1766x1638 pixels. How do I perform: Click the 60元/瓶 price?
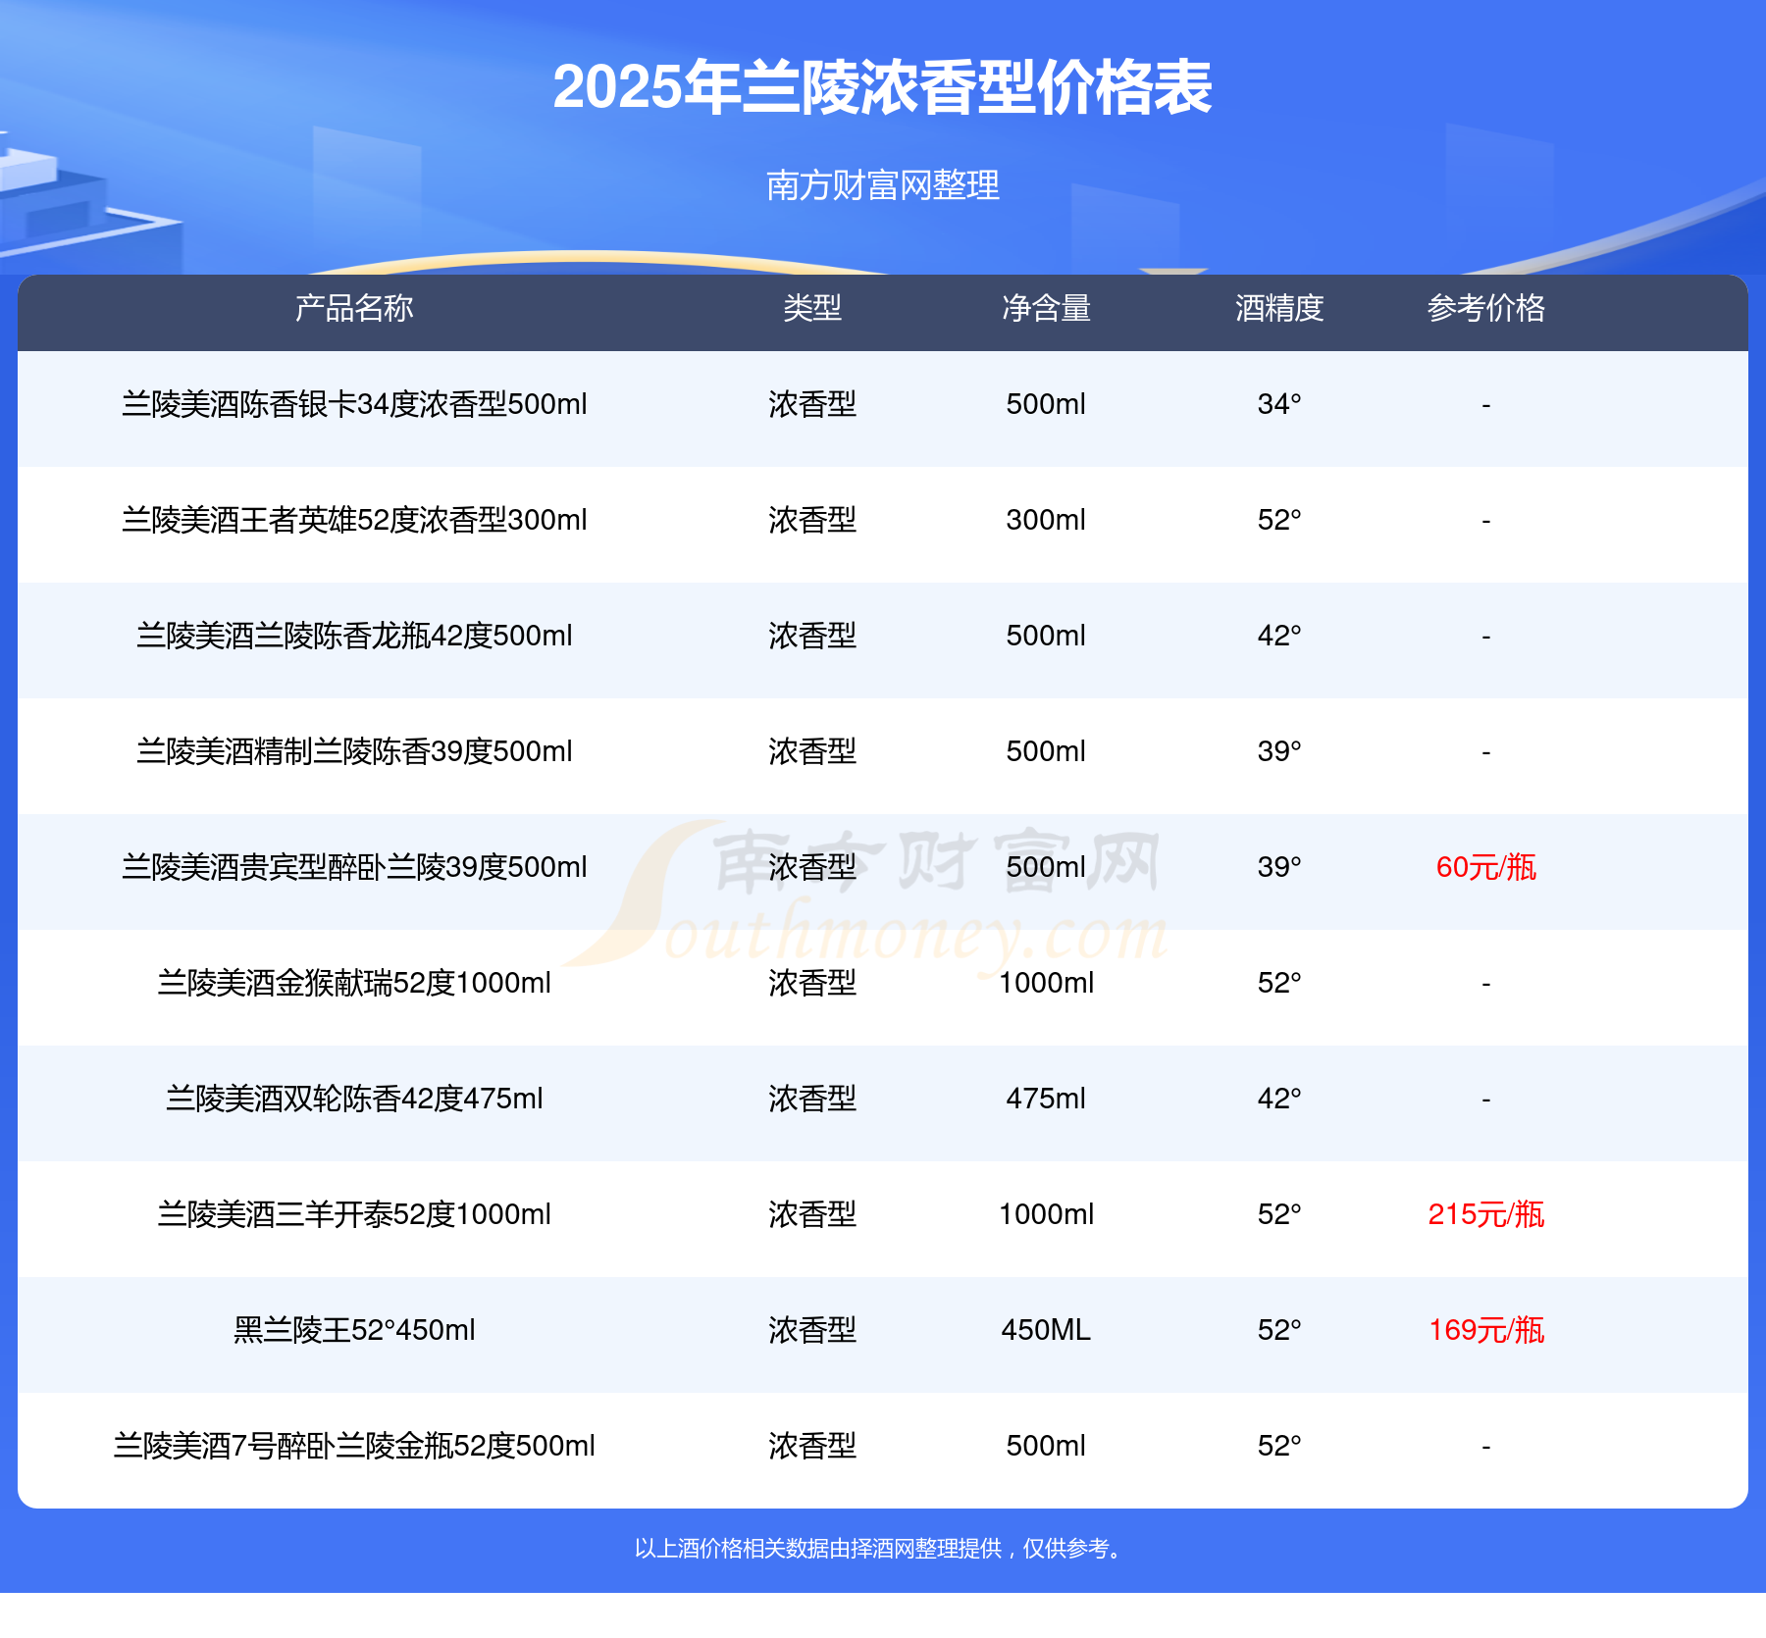point(1486,867)
